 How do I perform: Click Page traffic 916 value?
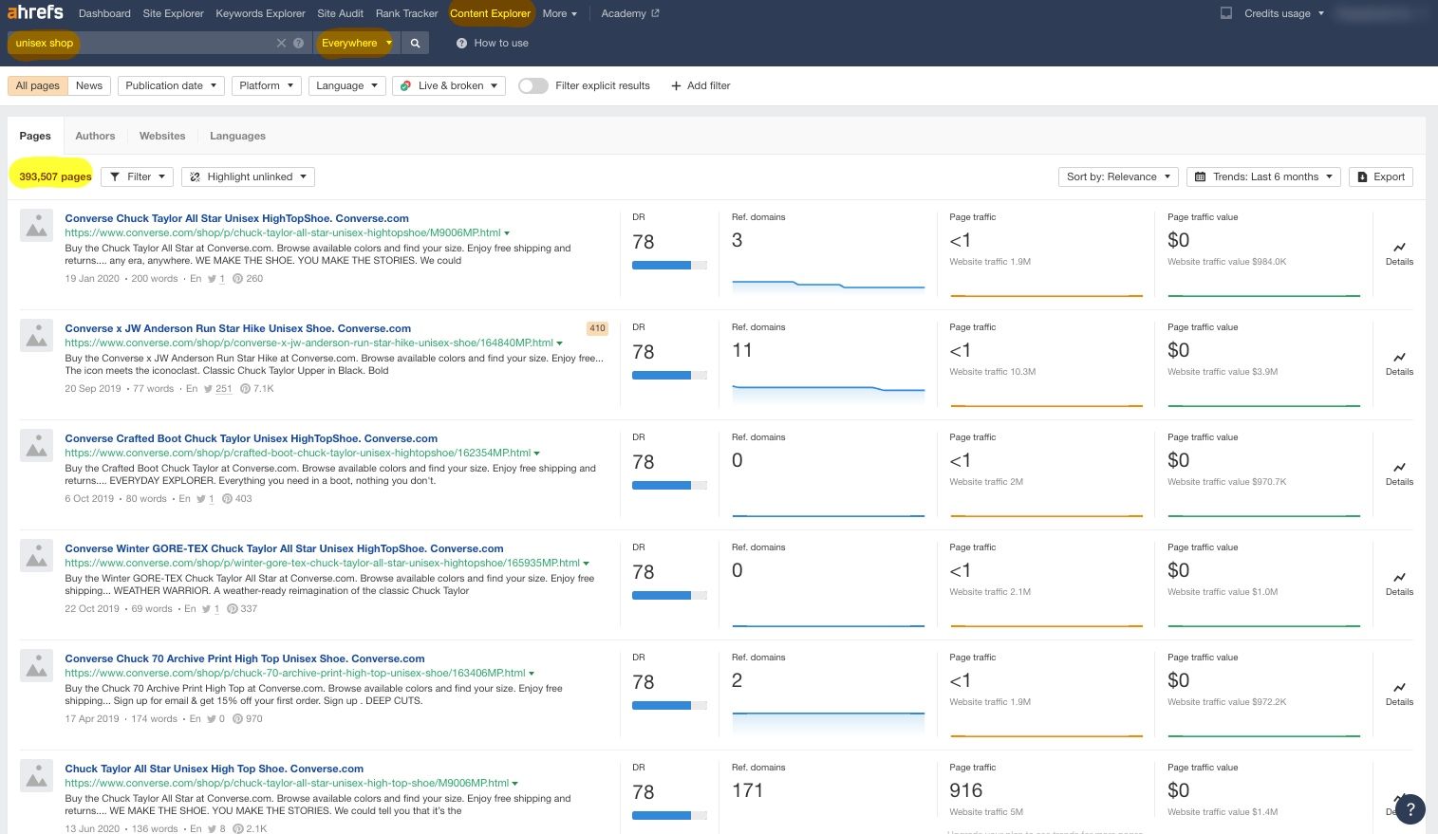(x=965, y=790)
